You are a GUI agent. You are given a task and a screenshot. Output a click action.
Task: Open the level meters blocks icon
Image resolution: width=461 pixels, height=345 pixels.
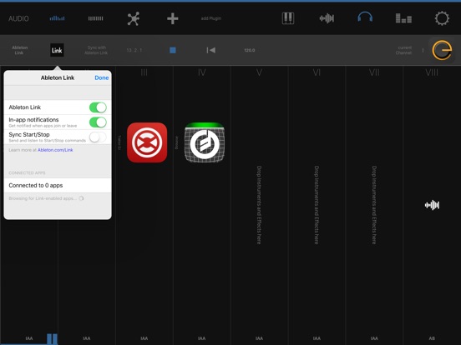tap(403, 18)
